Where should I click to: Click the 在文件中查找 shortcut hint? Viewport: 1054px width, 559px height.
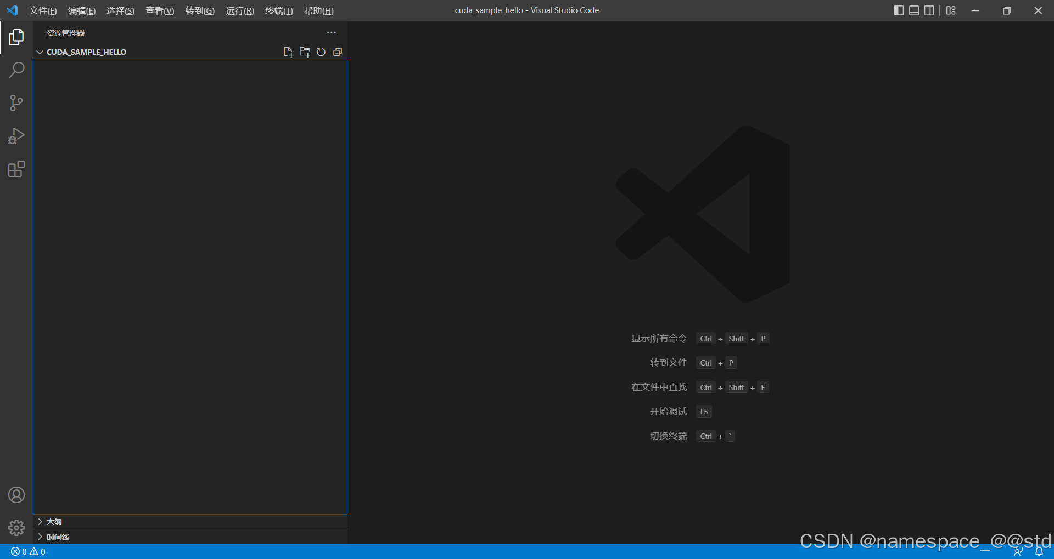coord(659,387)
